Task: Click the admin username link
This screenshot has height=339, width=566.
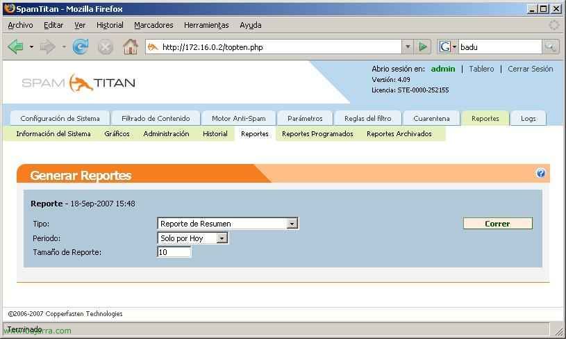Action: point(443,69)
